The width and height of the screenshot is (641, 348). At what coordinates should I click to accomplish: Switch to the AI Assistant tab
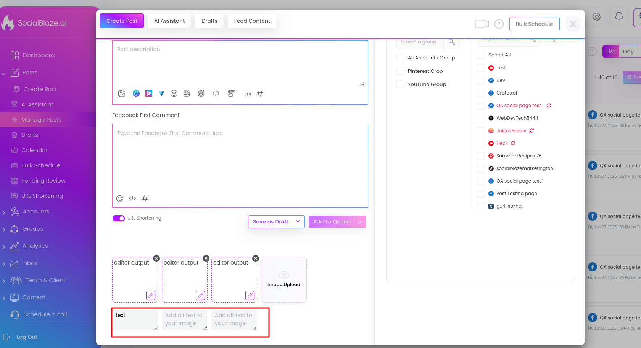[169, 21]
